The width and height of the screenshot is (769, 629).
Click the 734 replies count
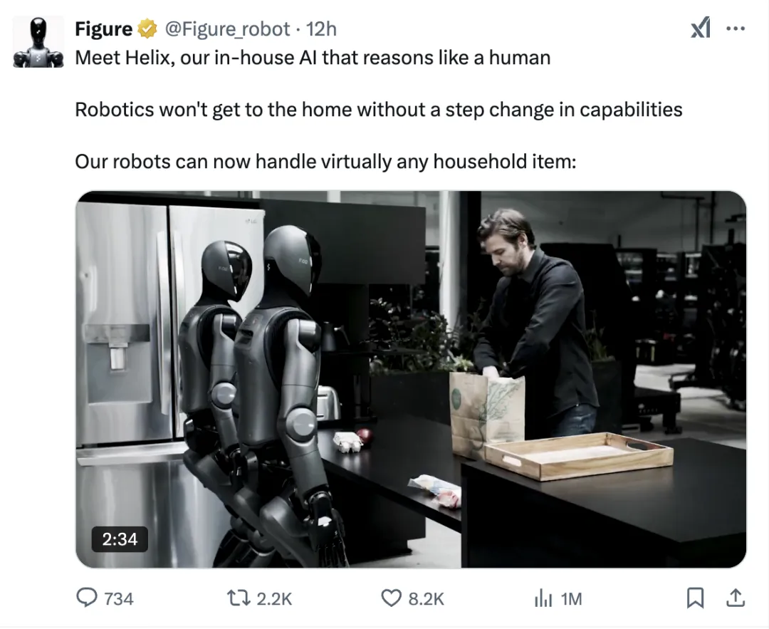(x=119, y=599)
